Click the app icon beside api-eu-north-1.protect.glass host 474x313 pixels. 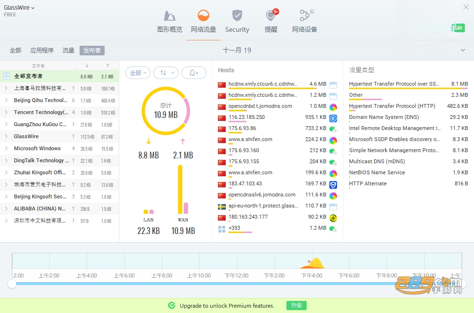click(x=333, y=207)
